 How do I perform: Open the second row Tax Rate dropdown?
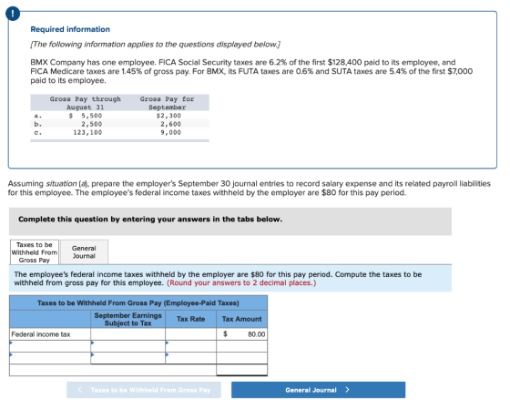(x=190, y=346)
